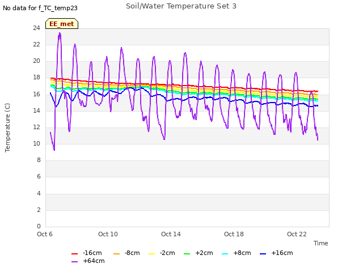The height and width of the screenshot is (272, 363).
Task: Click the Oct 6 x-axis tick label
Action: tap(45, 234)
